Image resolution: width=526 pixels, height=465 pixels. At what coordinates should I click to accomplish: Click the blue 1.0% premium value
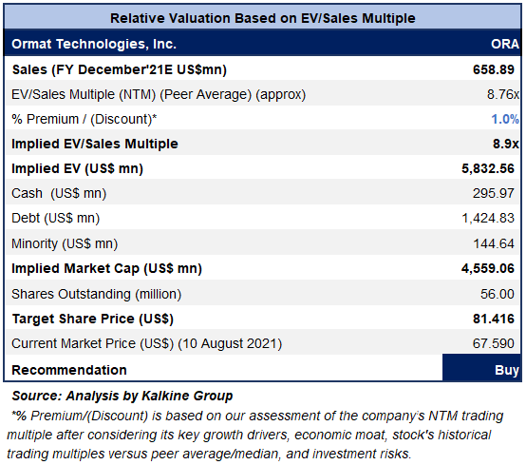pos(505,119)
